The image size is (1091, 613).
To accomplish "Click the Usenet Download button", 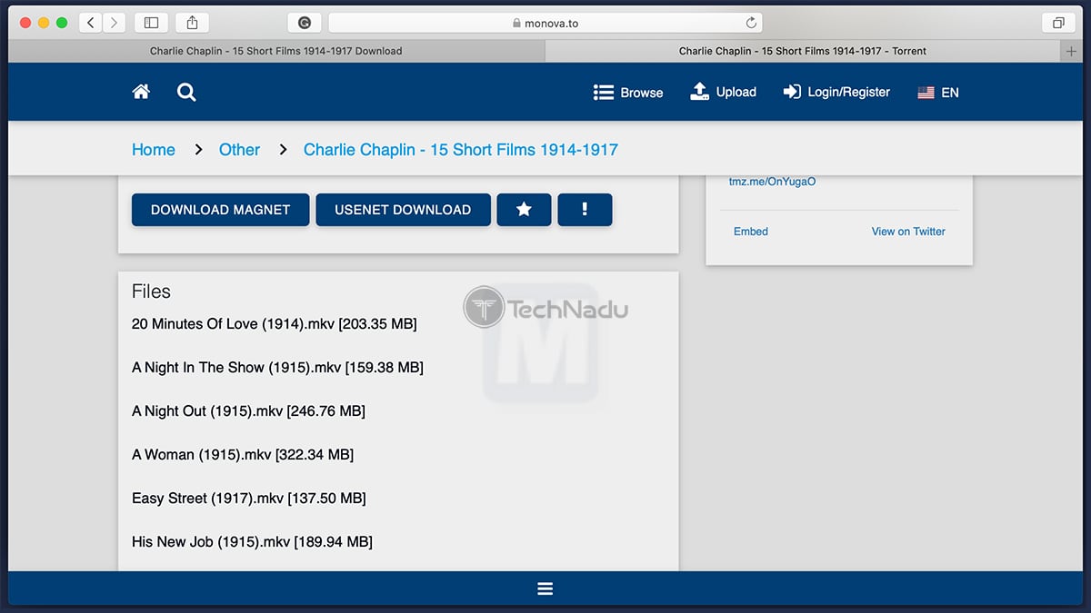I will [x=403, y=210].
